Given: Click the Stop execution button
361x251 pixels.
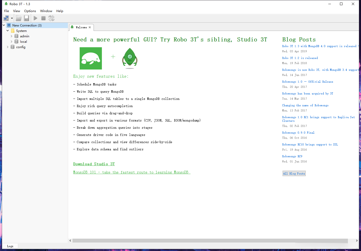Looking at the screenshot, I should [43, 18].
